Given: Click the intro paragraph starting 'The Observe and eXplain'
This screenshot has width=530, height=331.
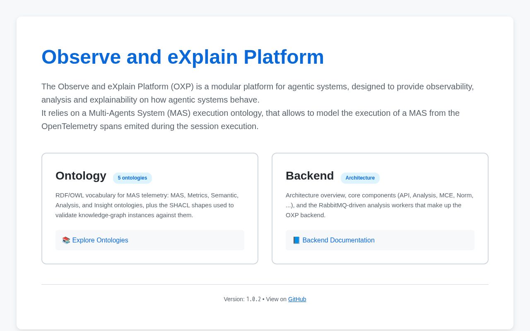Looking at the screenshot, I should click(258, 93).
